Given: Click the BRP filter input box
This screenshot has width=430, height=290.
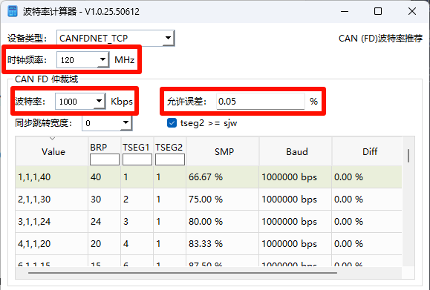Looking at the screenshot, I should (x=105, y=159).
